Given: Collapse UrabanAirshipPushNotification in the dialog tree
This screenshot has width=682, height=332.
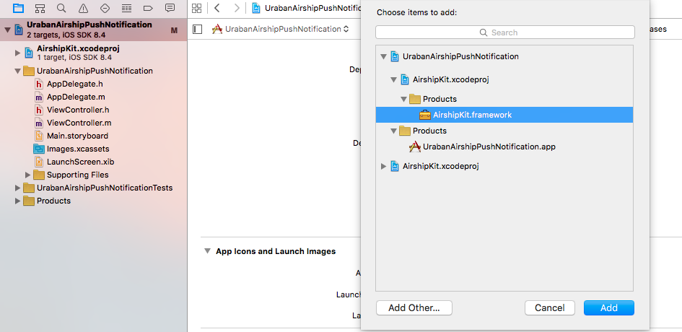Looking at the screenshot, I should coord(383,56).
